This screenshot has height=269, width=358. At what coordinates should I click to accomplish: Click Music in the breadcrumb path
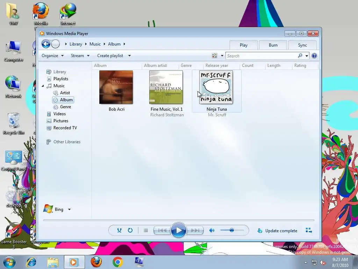click(95, 44)
